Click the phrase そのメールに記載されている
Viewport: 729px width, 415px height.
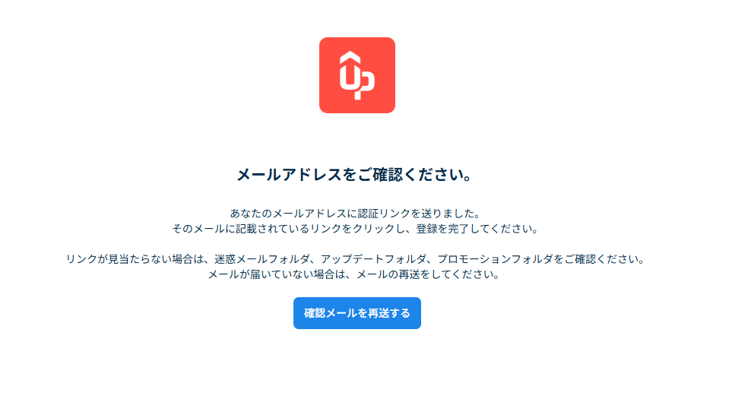pyautogui.click(x=241, y=229)
